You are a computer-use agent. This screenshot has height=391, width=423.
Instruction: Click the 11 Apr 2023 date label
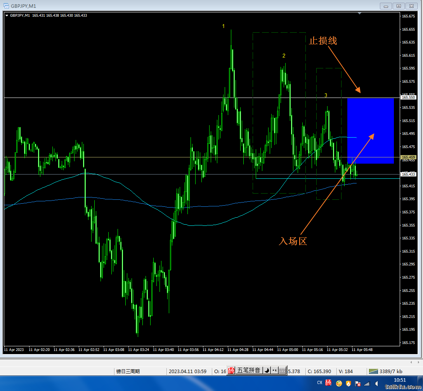(14, 350)
